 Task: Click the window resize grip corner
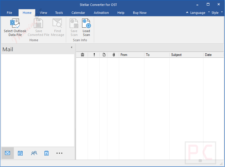(221, 164)
